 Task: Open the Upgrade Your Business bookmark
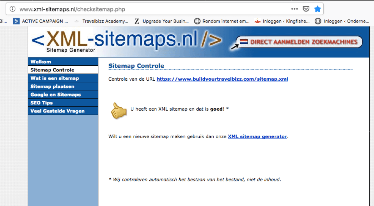click(161, 21)
